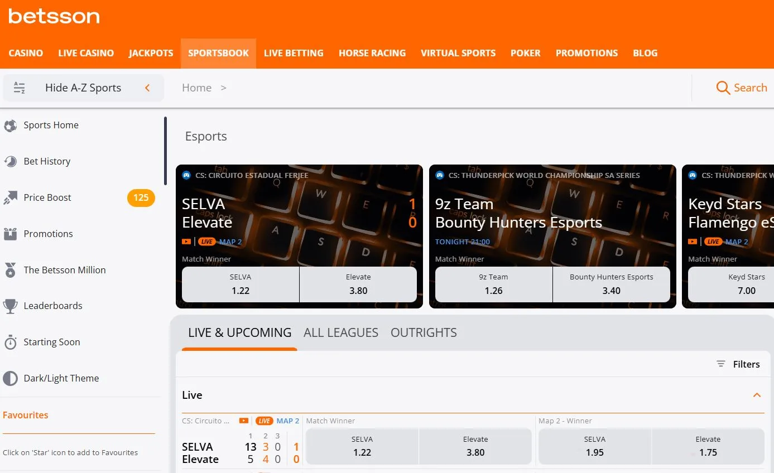Collapse the Live section chevron
Image resolution: width=774 pixels, height=473 pixels.
click(x=757, y=395)
